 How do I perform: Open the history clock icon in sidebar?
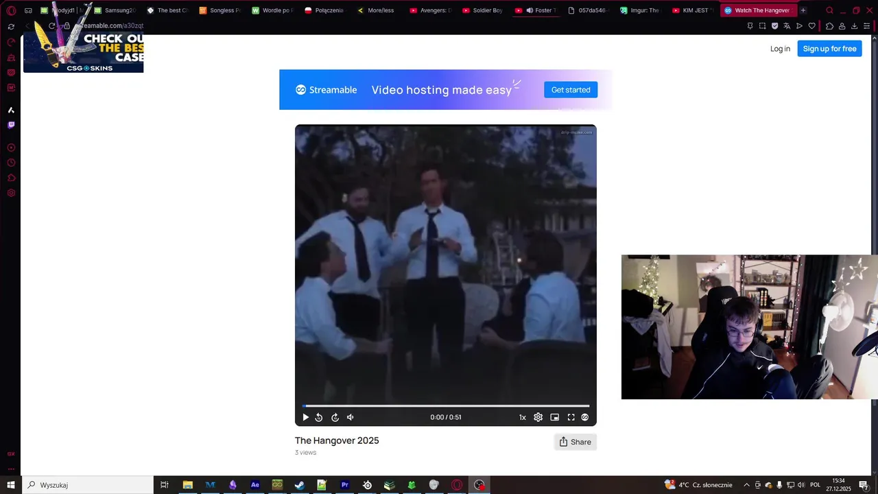[x=11, y=163]
